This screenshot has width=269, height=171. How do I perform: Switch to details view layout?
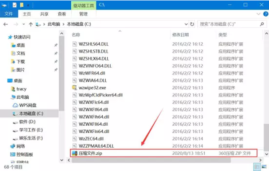(x=257, y=167)
